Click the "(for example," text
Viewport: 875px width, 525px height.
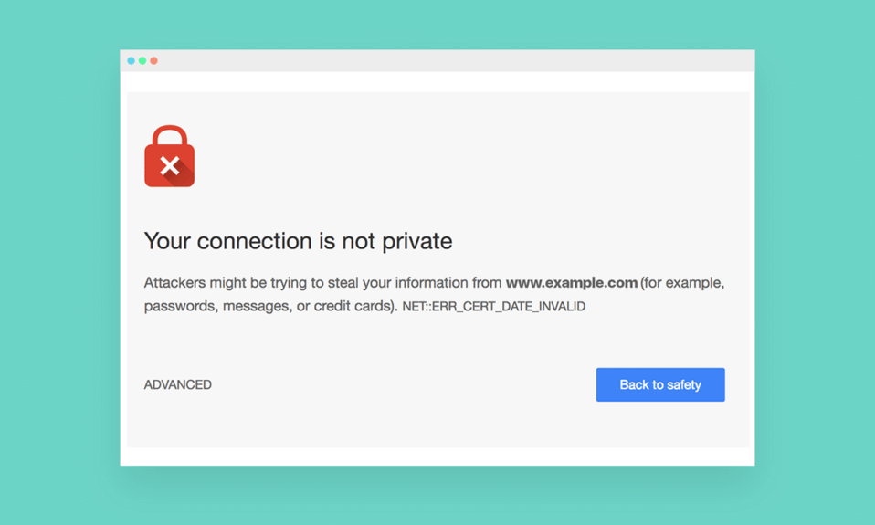pyautogui.click(x=682, y=283)
